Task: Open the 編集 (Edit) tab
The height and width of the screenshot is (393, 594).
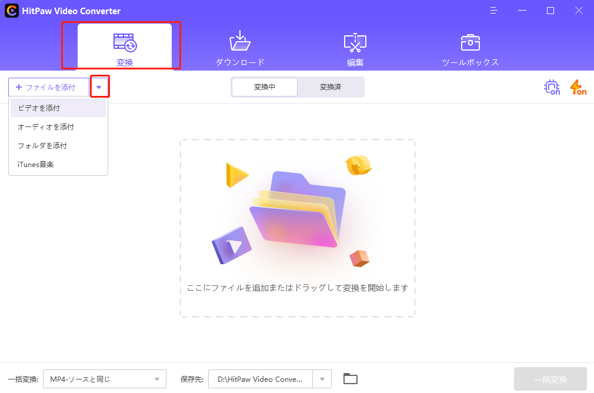Action: point(355,49)
